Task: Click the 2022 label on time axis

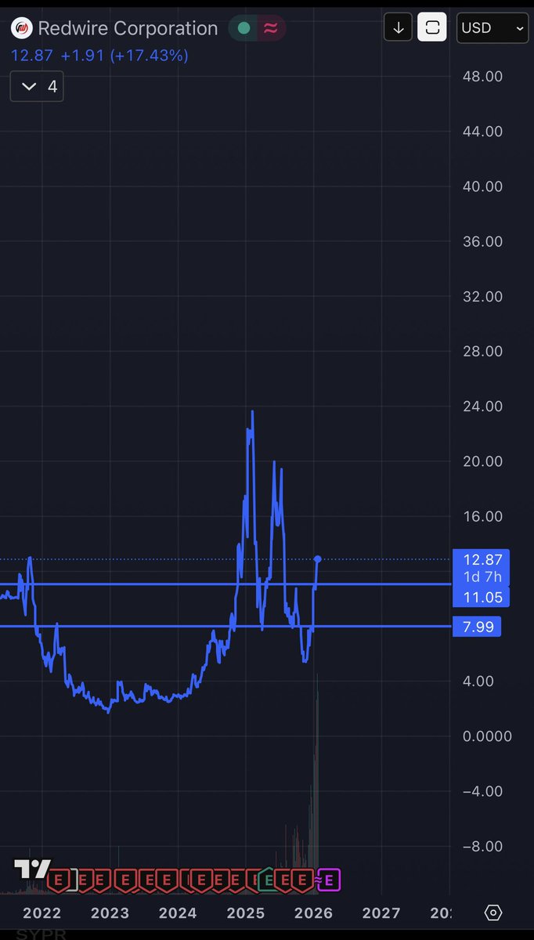Action: pos(41,913)
